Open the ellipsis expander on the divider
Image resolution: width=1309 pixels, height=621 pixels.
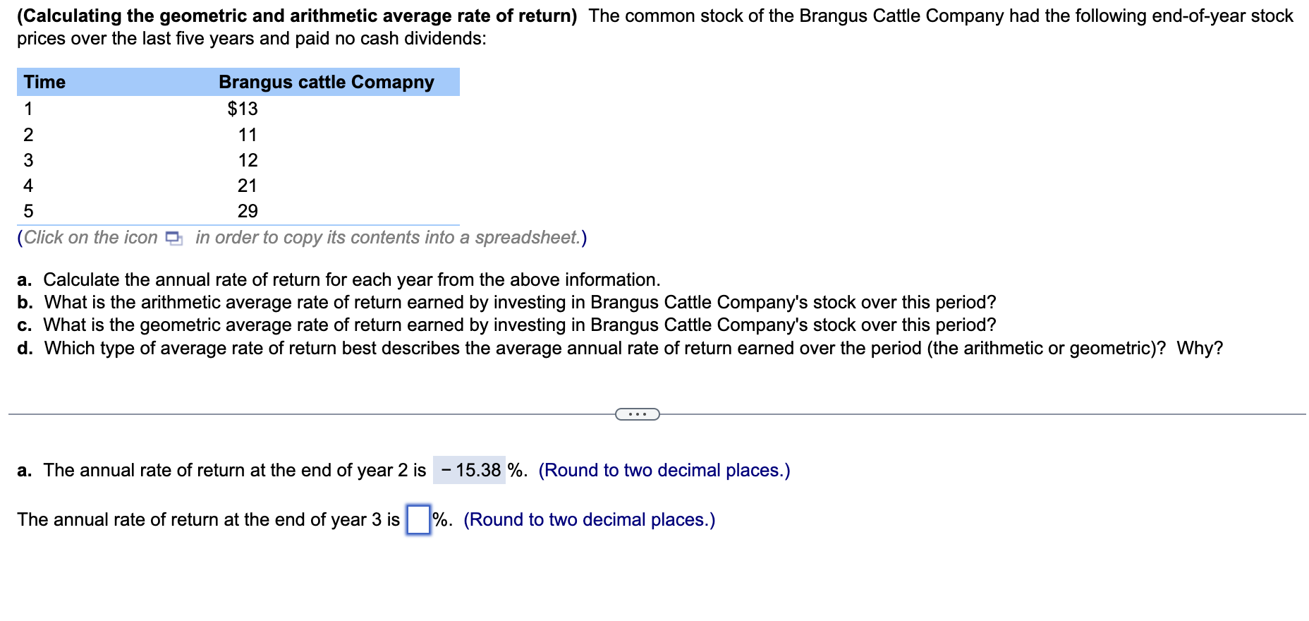point(637,413)
